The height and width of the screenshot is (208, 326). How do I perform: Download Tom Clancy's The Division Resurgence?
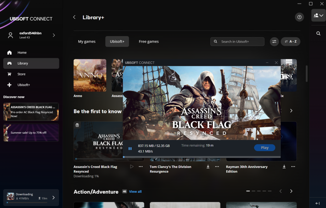pos(208,167)
